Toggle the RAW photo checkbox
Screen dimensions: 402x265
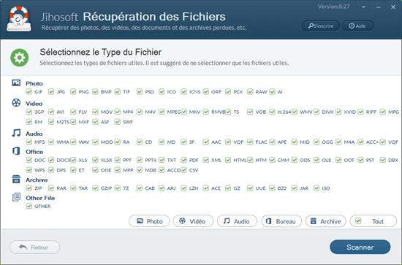[250, 92]
